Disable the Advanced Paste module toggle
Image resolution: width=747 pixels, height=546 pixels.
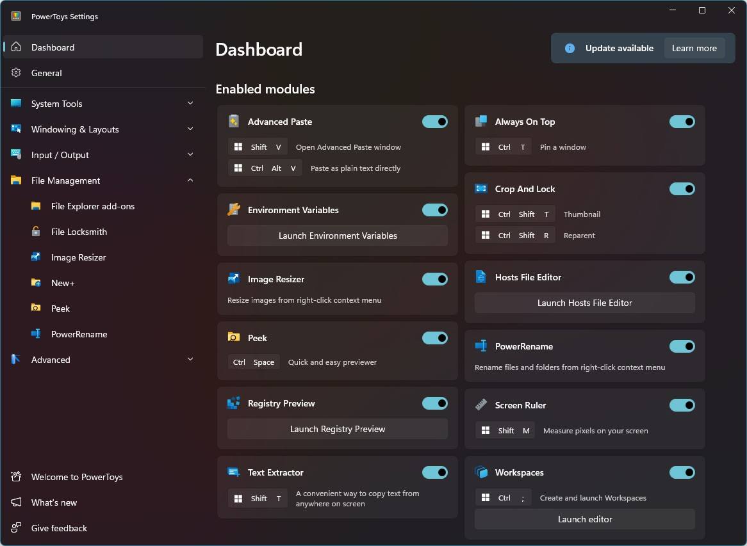click(435, 122)
